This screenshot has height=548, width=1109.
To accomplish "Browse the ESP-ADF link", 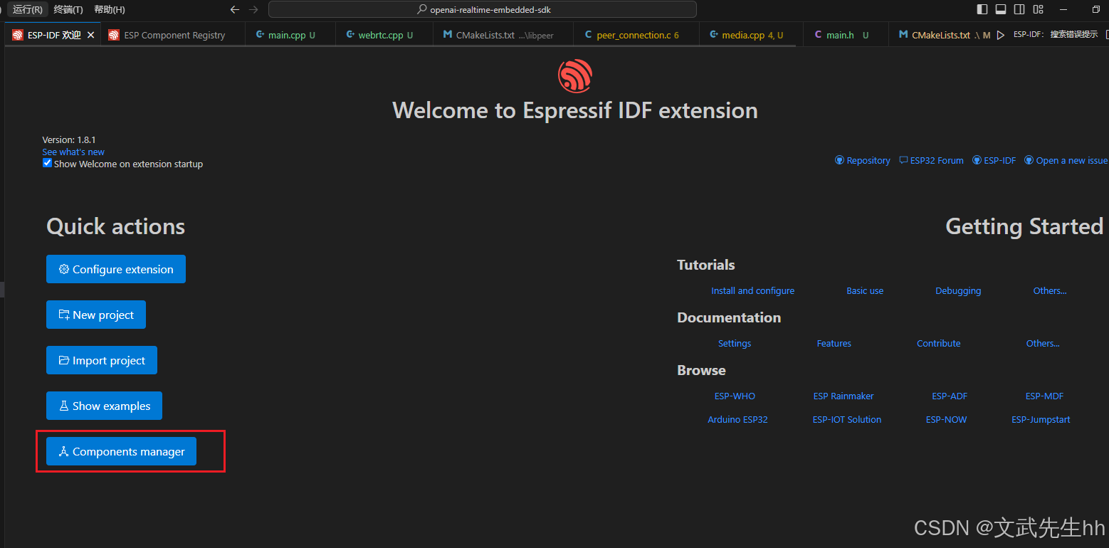I will point(950,396).
